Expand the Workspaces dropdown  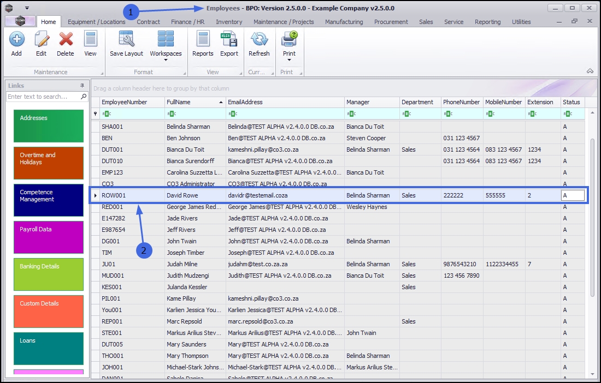[166, 60]
